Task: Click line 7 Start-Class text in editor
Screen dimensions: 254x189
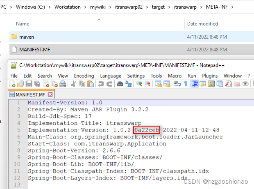Action: (x=97, y=144)
